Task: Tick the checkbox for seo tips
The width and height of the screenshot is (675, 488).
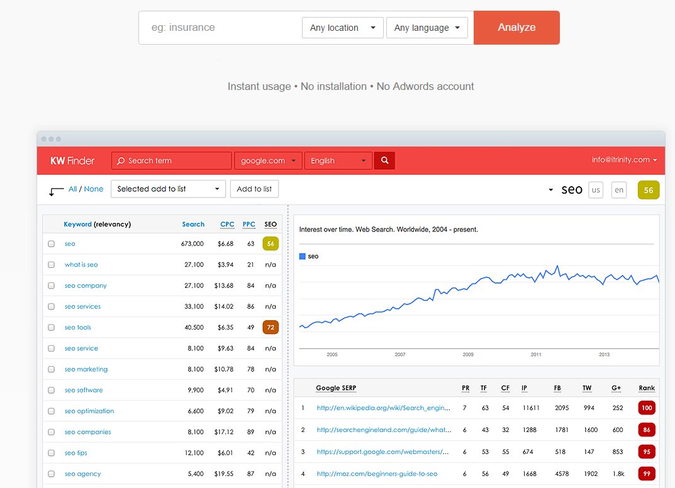Action: click(51, 453)
